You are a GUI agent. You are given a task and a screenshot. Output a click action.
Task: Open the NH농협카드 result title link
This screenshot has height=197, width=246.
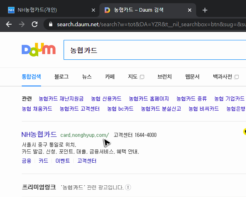point(39,134)
